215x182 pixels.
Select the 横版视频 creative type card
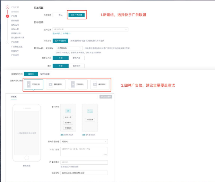coord(55,84)
